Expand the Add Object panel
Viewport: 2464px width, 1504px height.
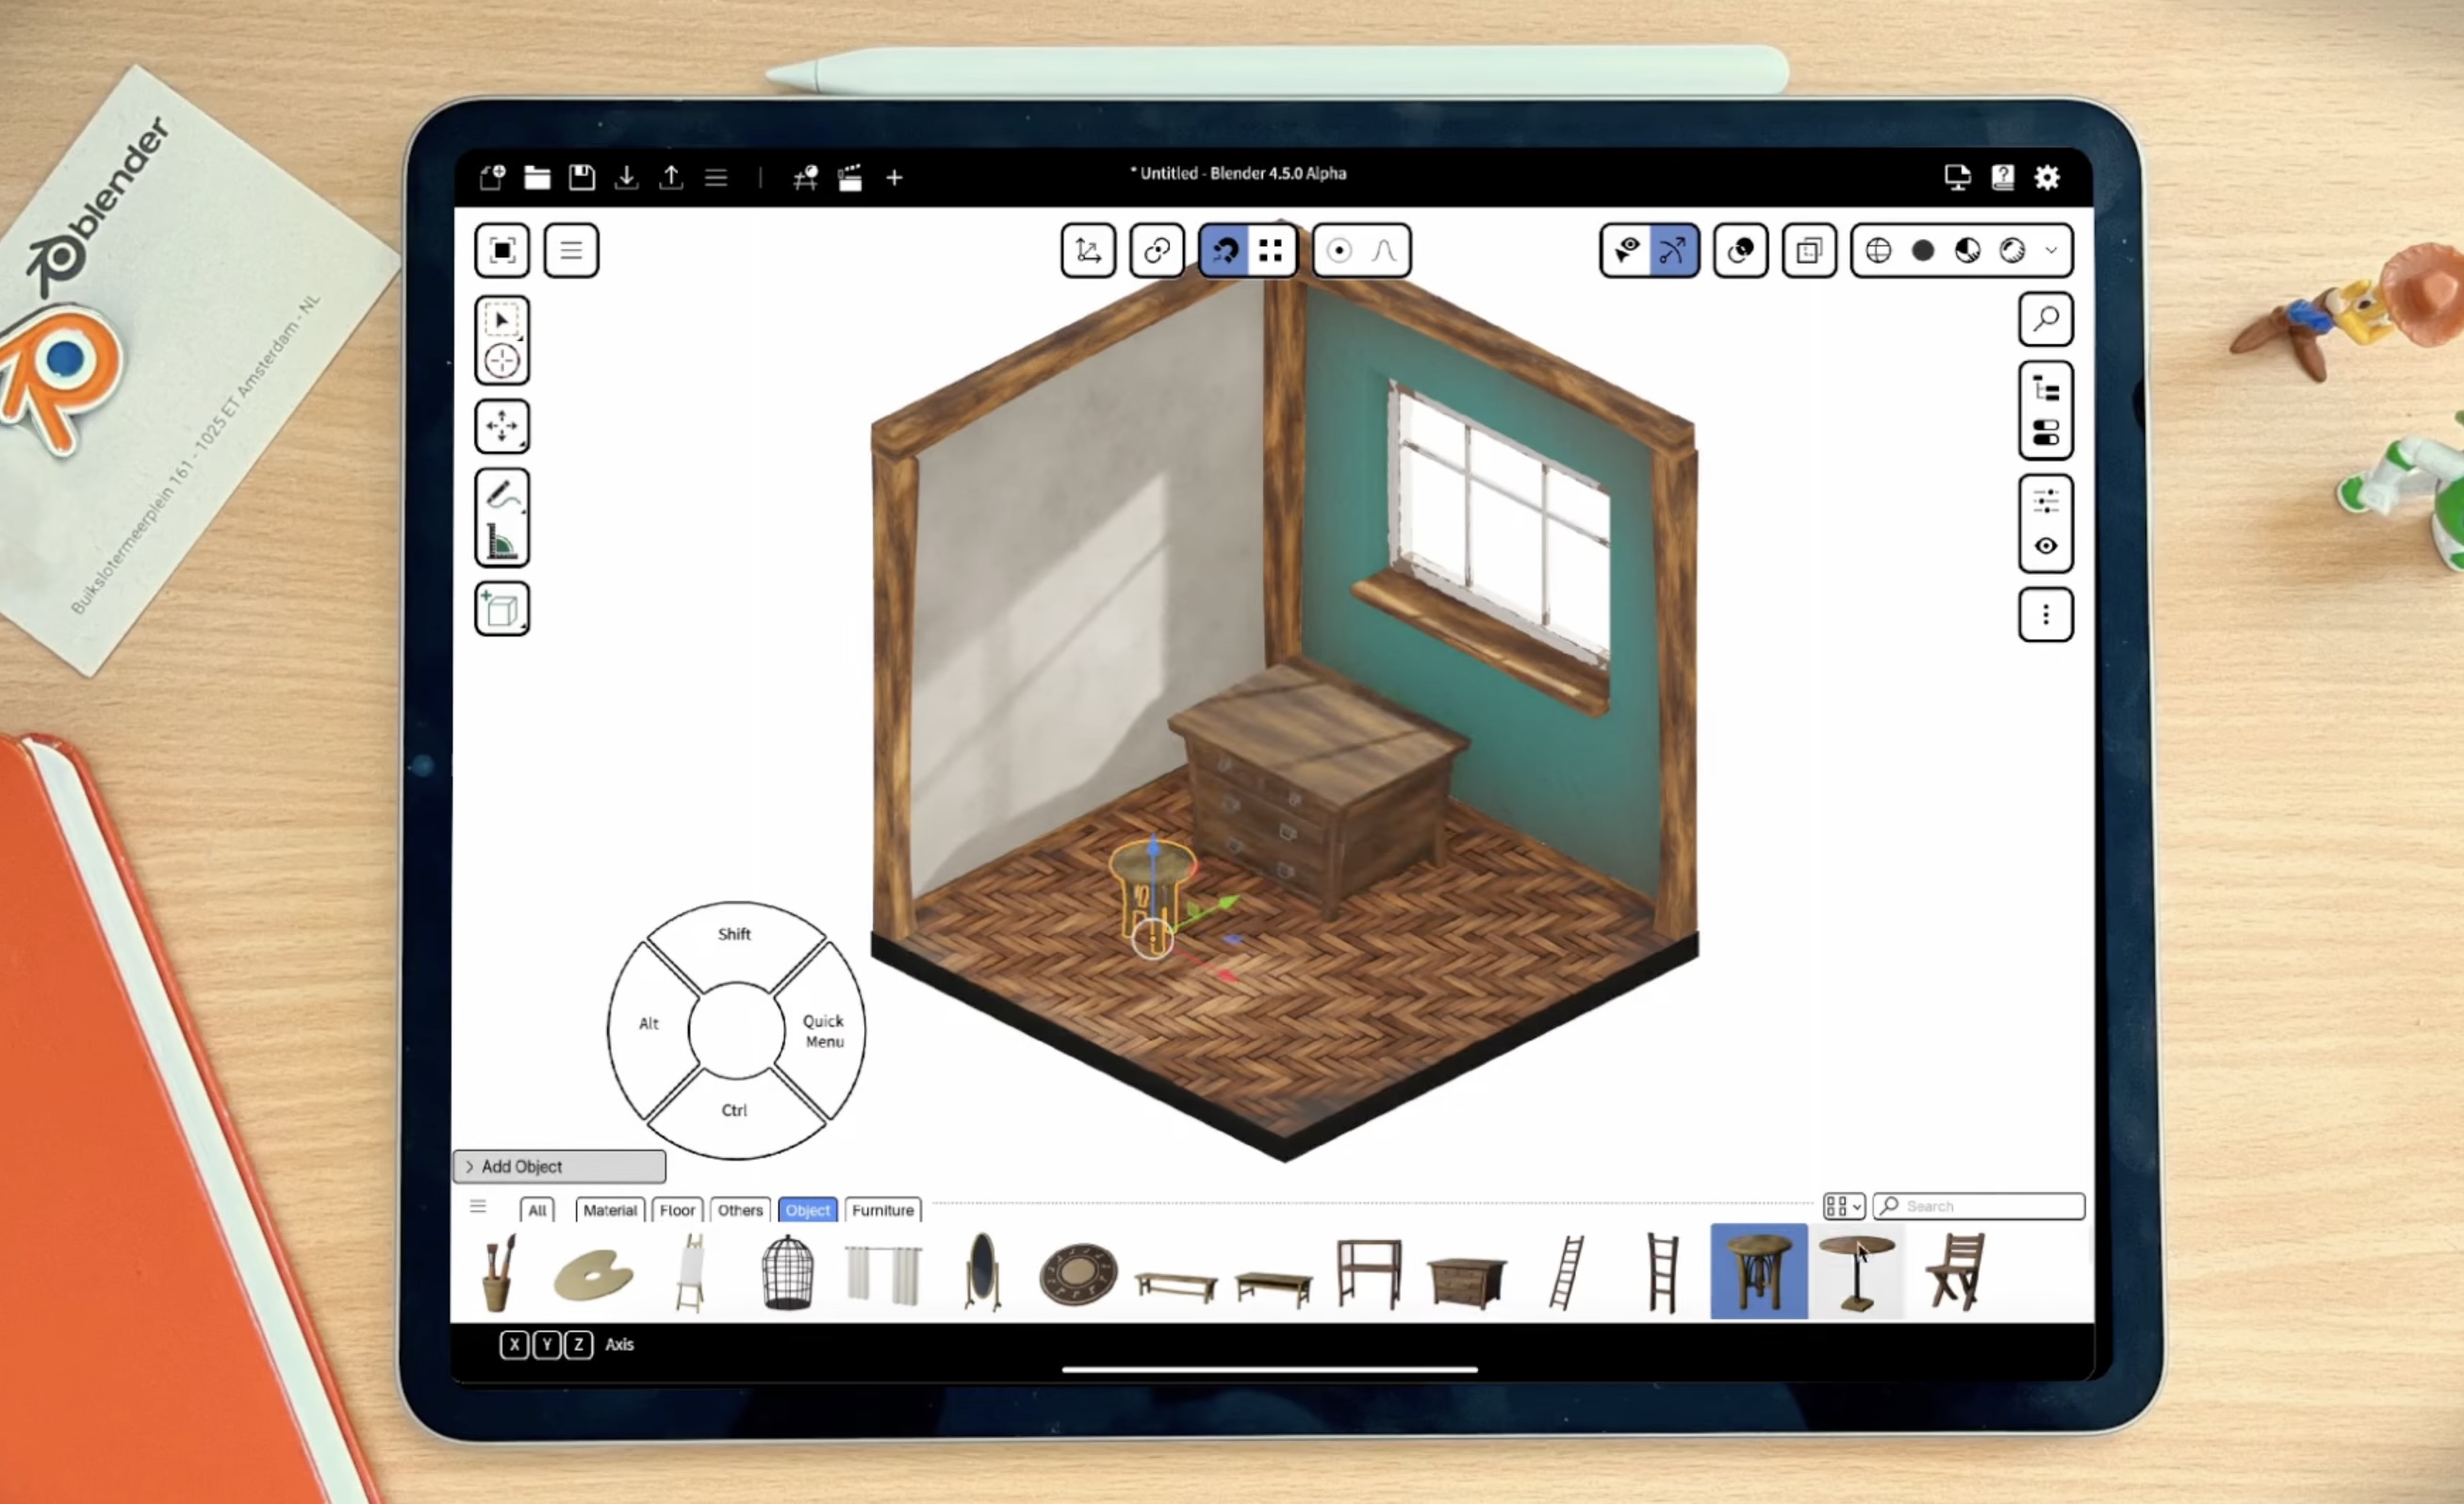coord(558,1166)
